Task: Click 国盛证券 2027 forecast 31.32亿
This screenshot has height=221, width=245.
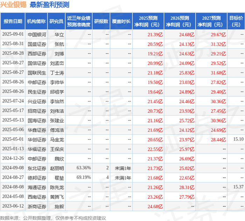Action: tap(218, 44)
